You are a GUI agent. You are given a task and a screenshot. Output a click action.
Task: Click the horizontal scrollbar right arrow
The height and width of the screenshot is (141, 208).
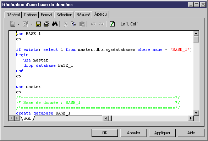pos(191,118)
